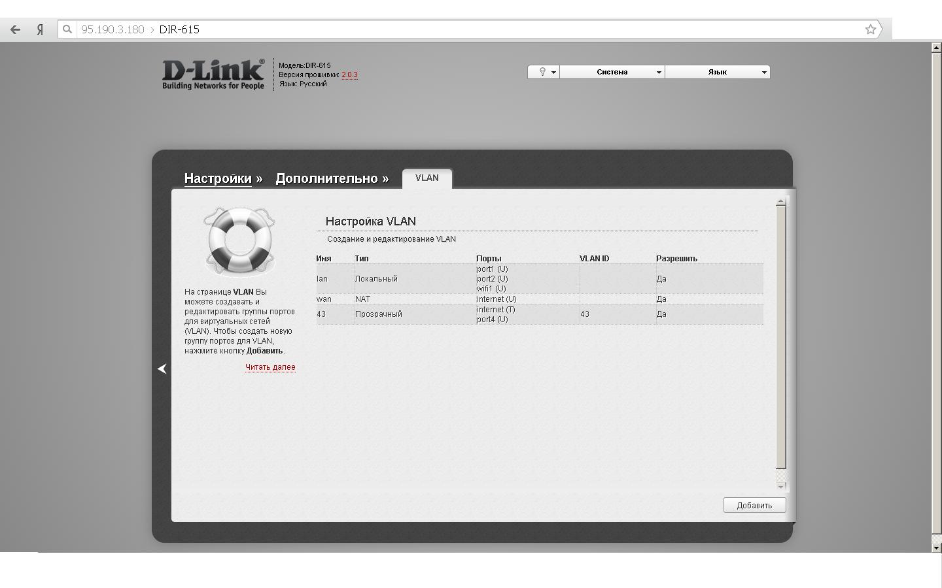Screen dimensions: 942x588
Task: Collapse the side panel with left arrow
Action: [x=162, y=369]
